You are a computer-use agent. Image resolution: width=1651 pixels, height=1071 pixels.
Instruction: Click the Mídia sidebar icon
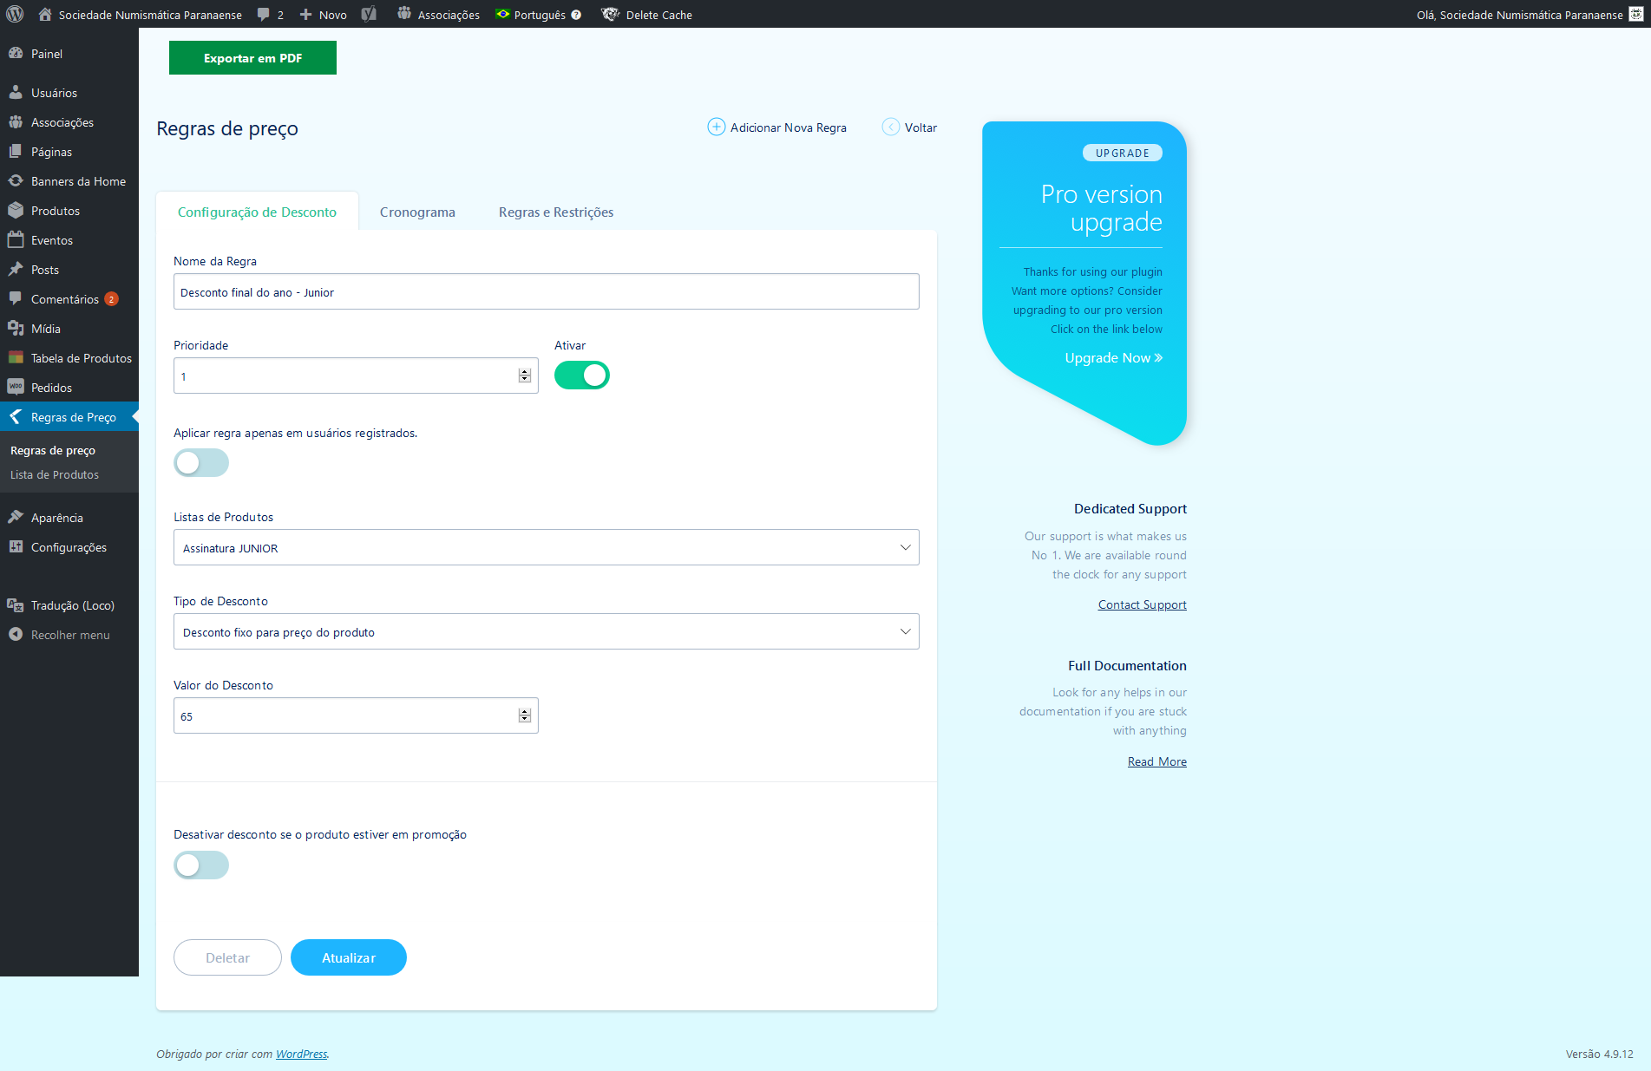click(x=16, y=328)
